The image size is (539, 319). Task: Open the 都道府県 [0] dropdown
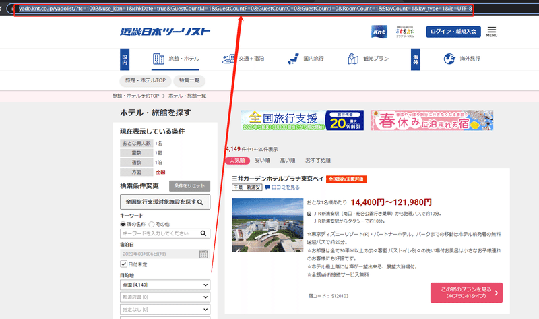pyautogui.click(x=165, y=297)
